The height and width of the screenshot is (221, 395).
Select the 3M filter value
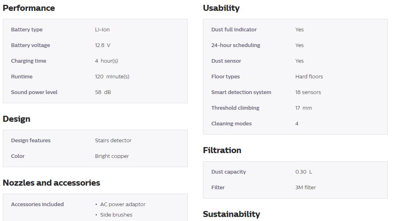click(x=305, y=188)
